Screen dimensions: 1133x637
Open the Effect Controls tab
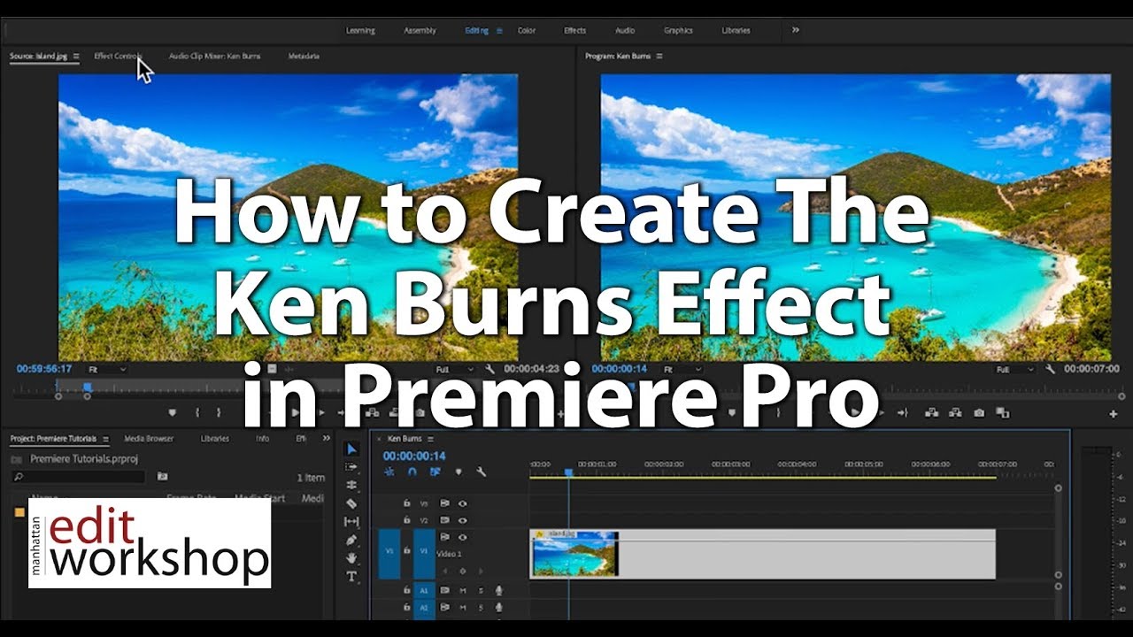coord(119,56)
